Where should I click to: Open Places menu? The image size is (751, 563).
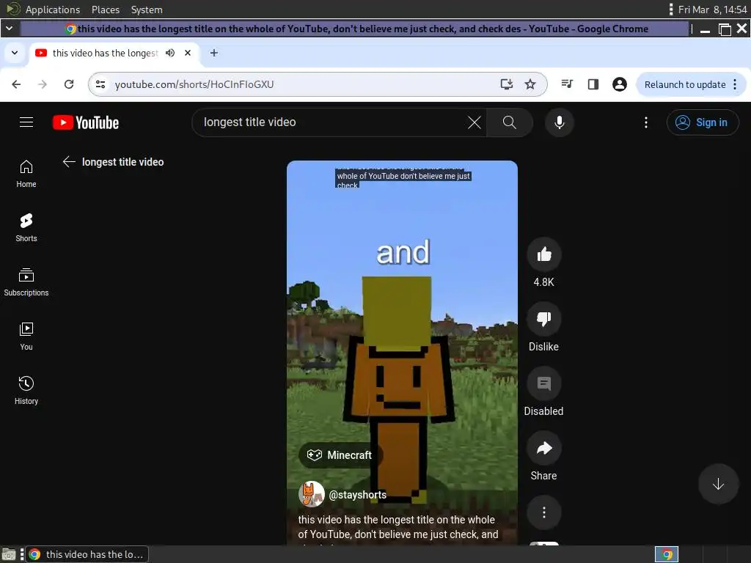106,10
